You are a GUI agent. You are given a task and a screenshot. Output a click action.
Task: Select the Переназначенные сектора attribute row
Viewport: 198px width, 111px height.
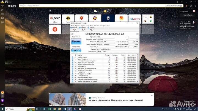(104, 63)
